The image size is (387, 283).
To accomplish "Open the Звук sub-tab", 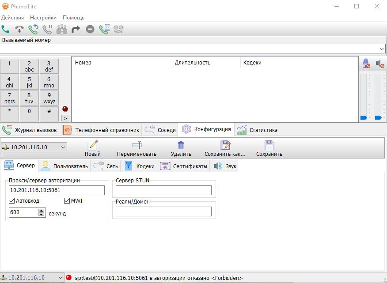I will (x=224, y=166).
